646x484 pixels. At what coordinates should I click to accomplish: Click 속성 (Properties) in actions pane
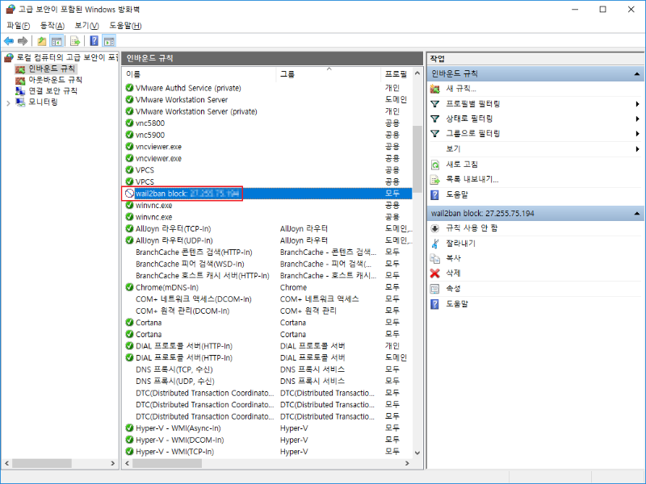[453, 289]
